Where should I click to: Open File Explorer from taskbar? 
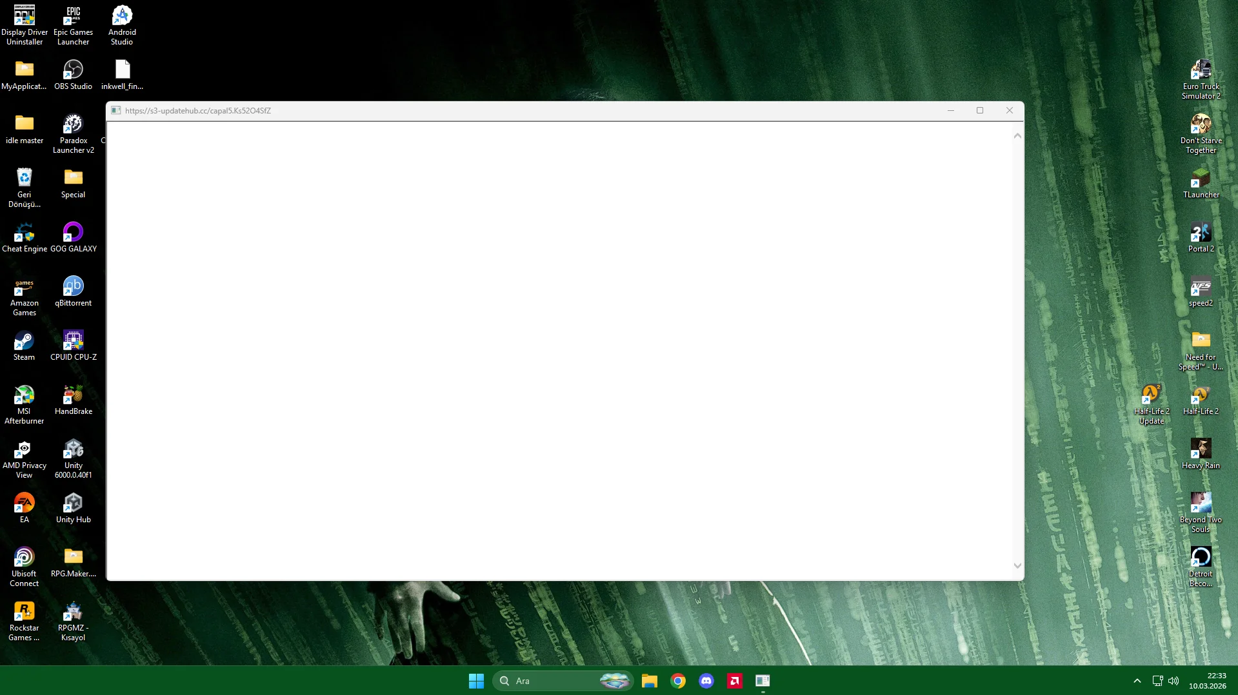coord(649,681)
